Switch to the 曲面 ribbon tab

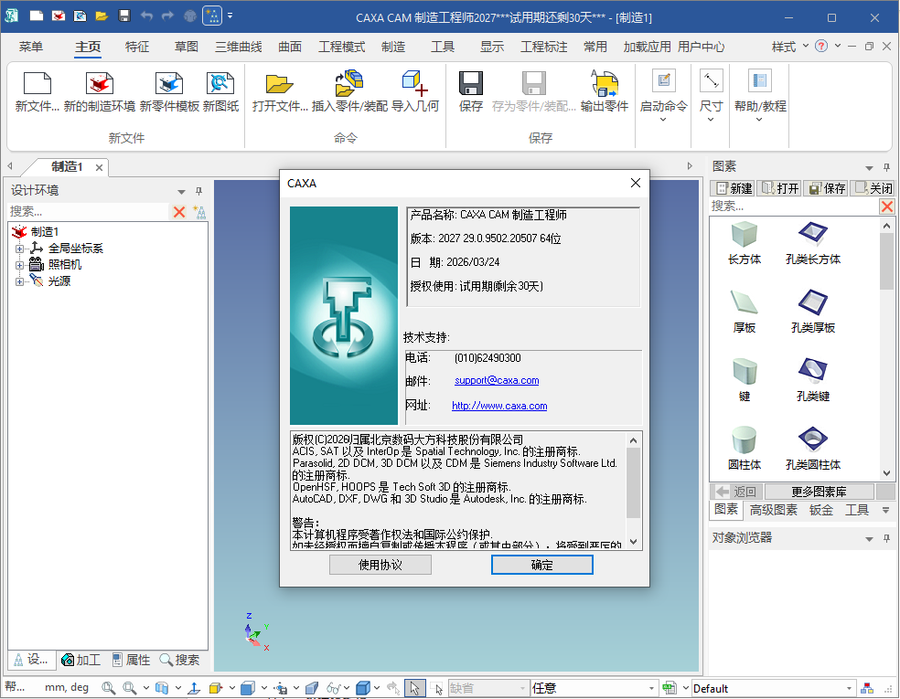pyautogui.click(x=290, y=47)
